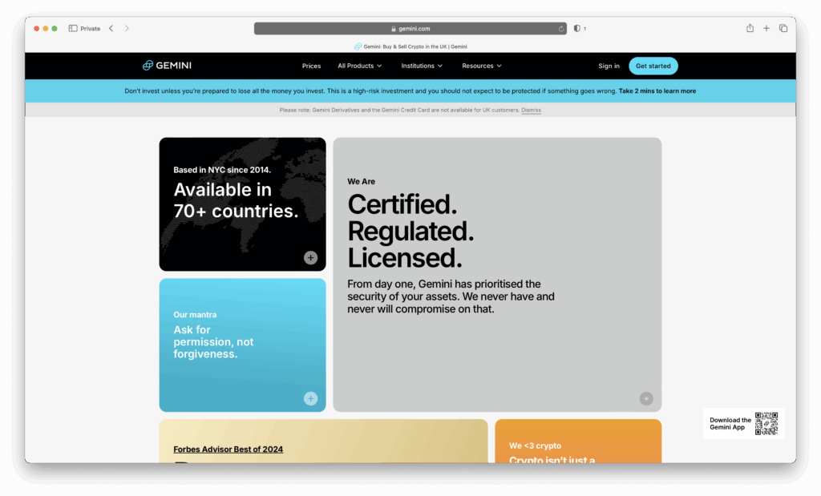Click the 'Ask for permission, not forgiveness.' text
Viewport: 821px width, 496px height.
click(x=213, y=341)
